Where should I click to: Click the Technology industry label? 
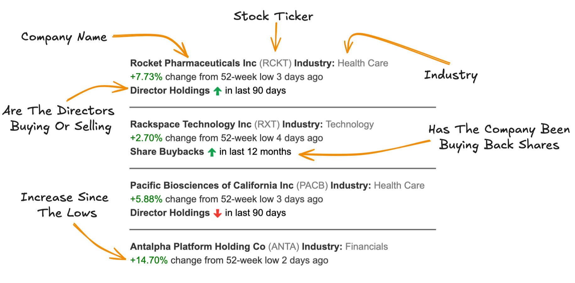coord(350,125)
